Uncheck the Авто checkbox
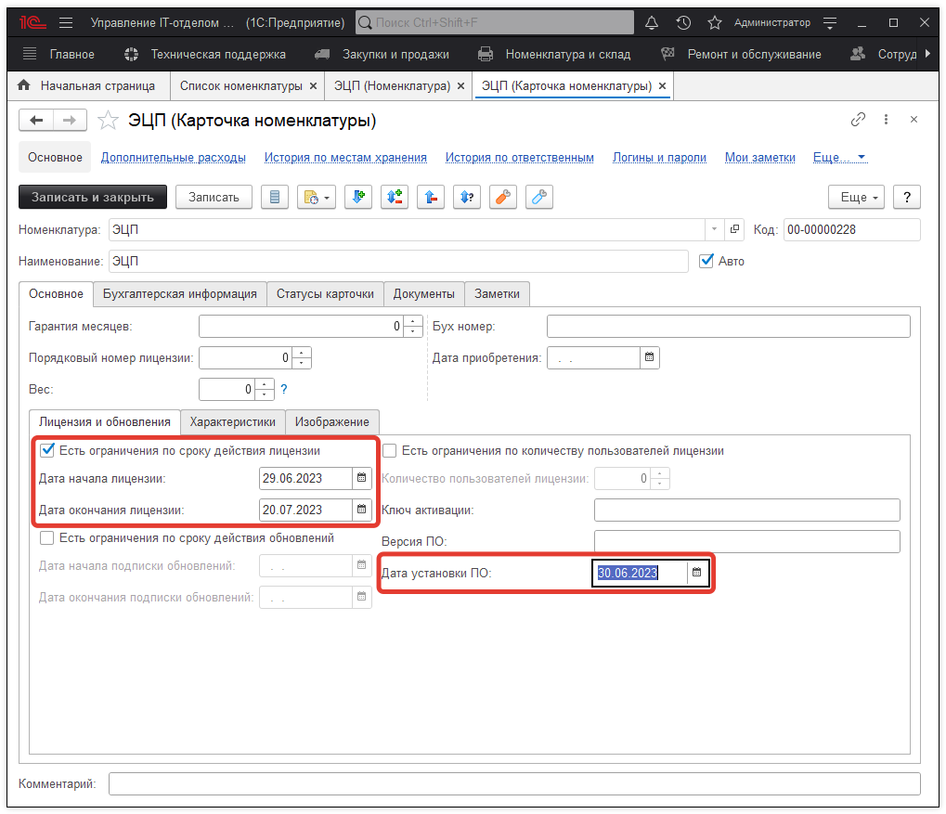946x814 pixels. click(706, 261)
